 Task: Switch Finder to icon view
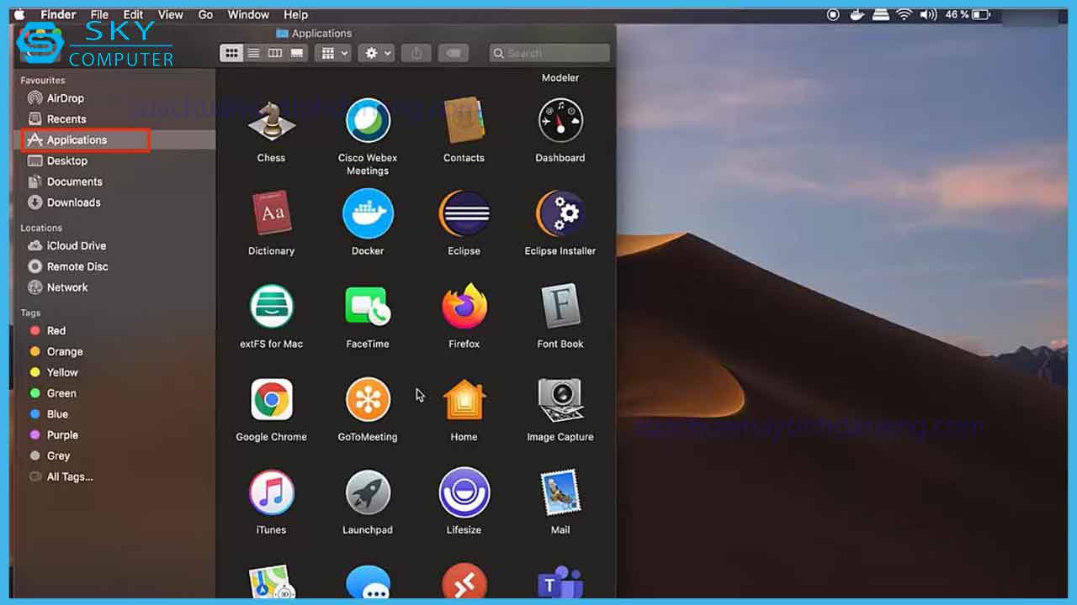point(231,53)
